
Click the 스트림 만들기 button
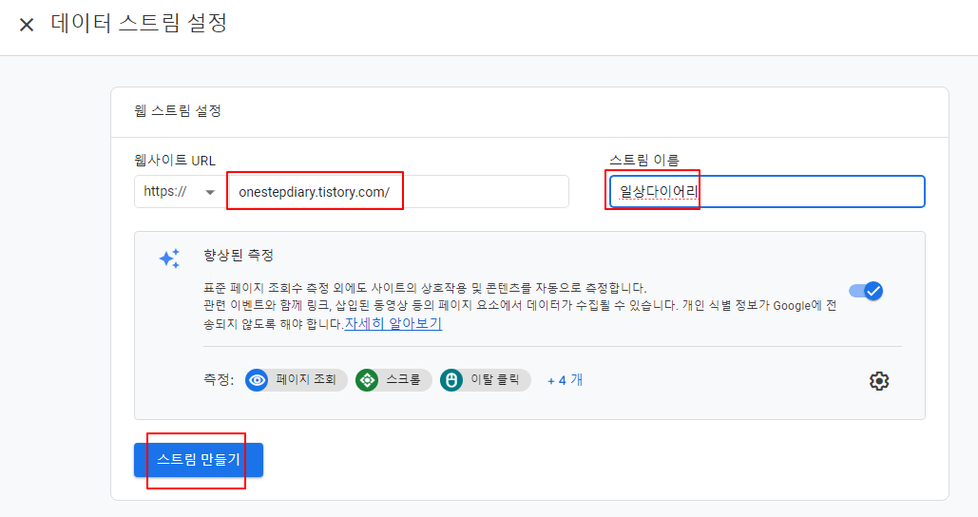[x=199, y=460]
